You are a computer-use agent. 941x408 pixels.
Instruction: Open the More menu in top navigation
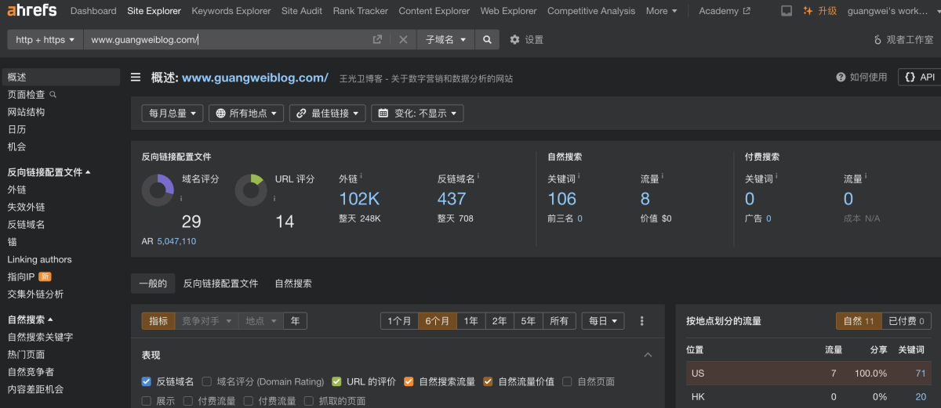click(x=661, y=11)
